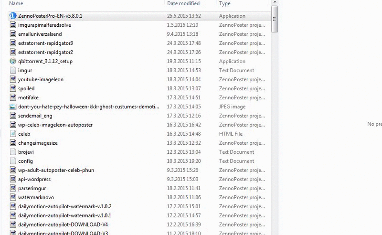Select file name extratorrent-rapidgator3
Screen dimensions: 382x235
click(45, 43)
